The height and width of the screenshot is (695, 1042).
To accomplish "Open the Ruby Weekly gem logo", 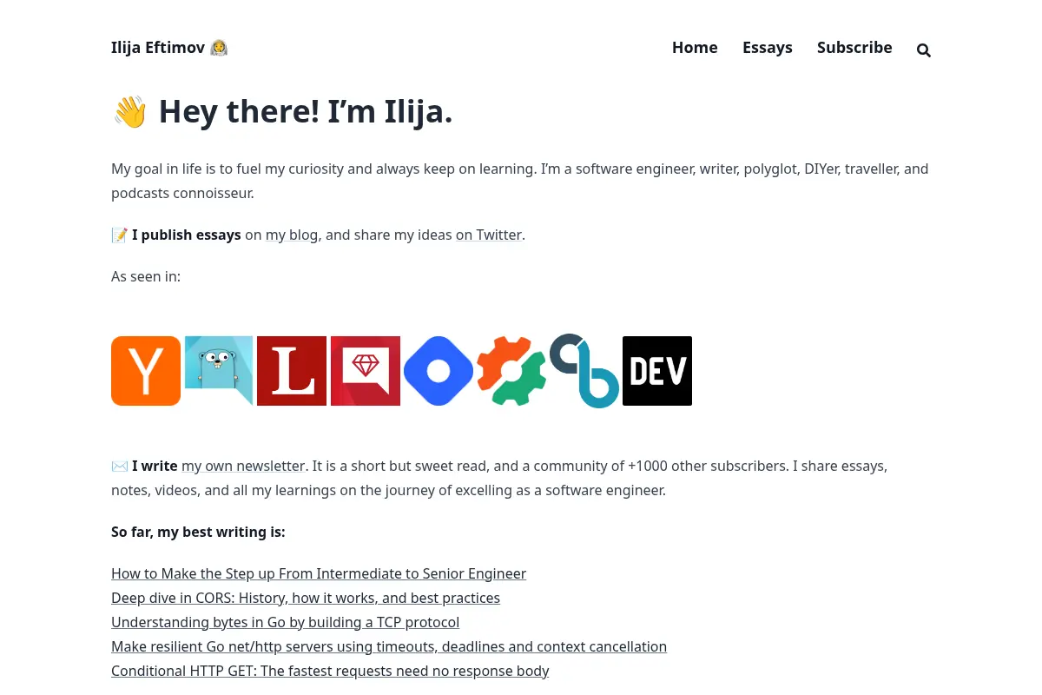I will tap(366, 371).
